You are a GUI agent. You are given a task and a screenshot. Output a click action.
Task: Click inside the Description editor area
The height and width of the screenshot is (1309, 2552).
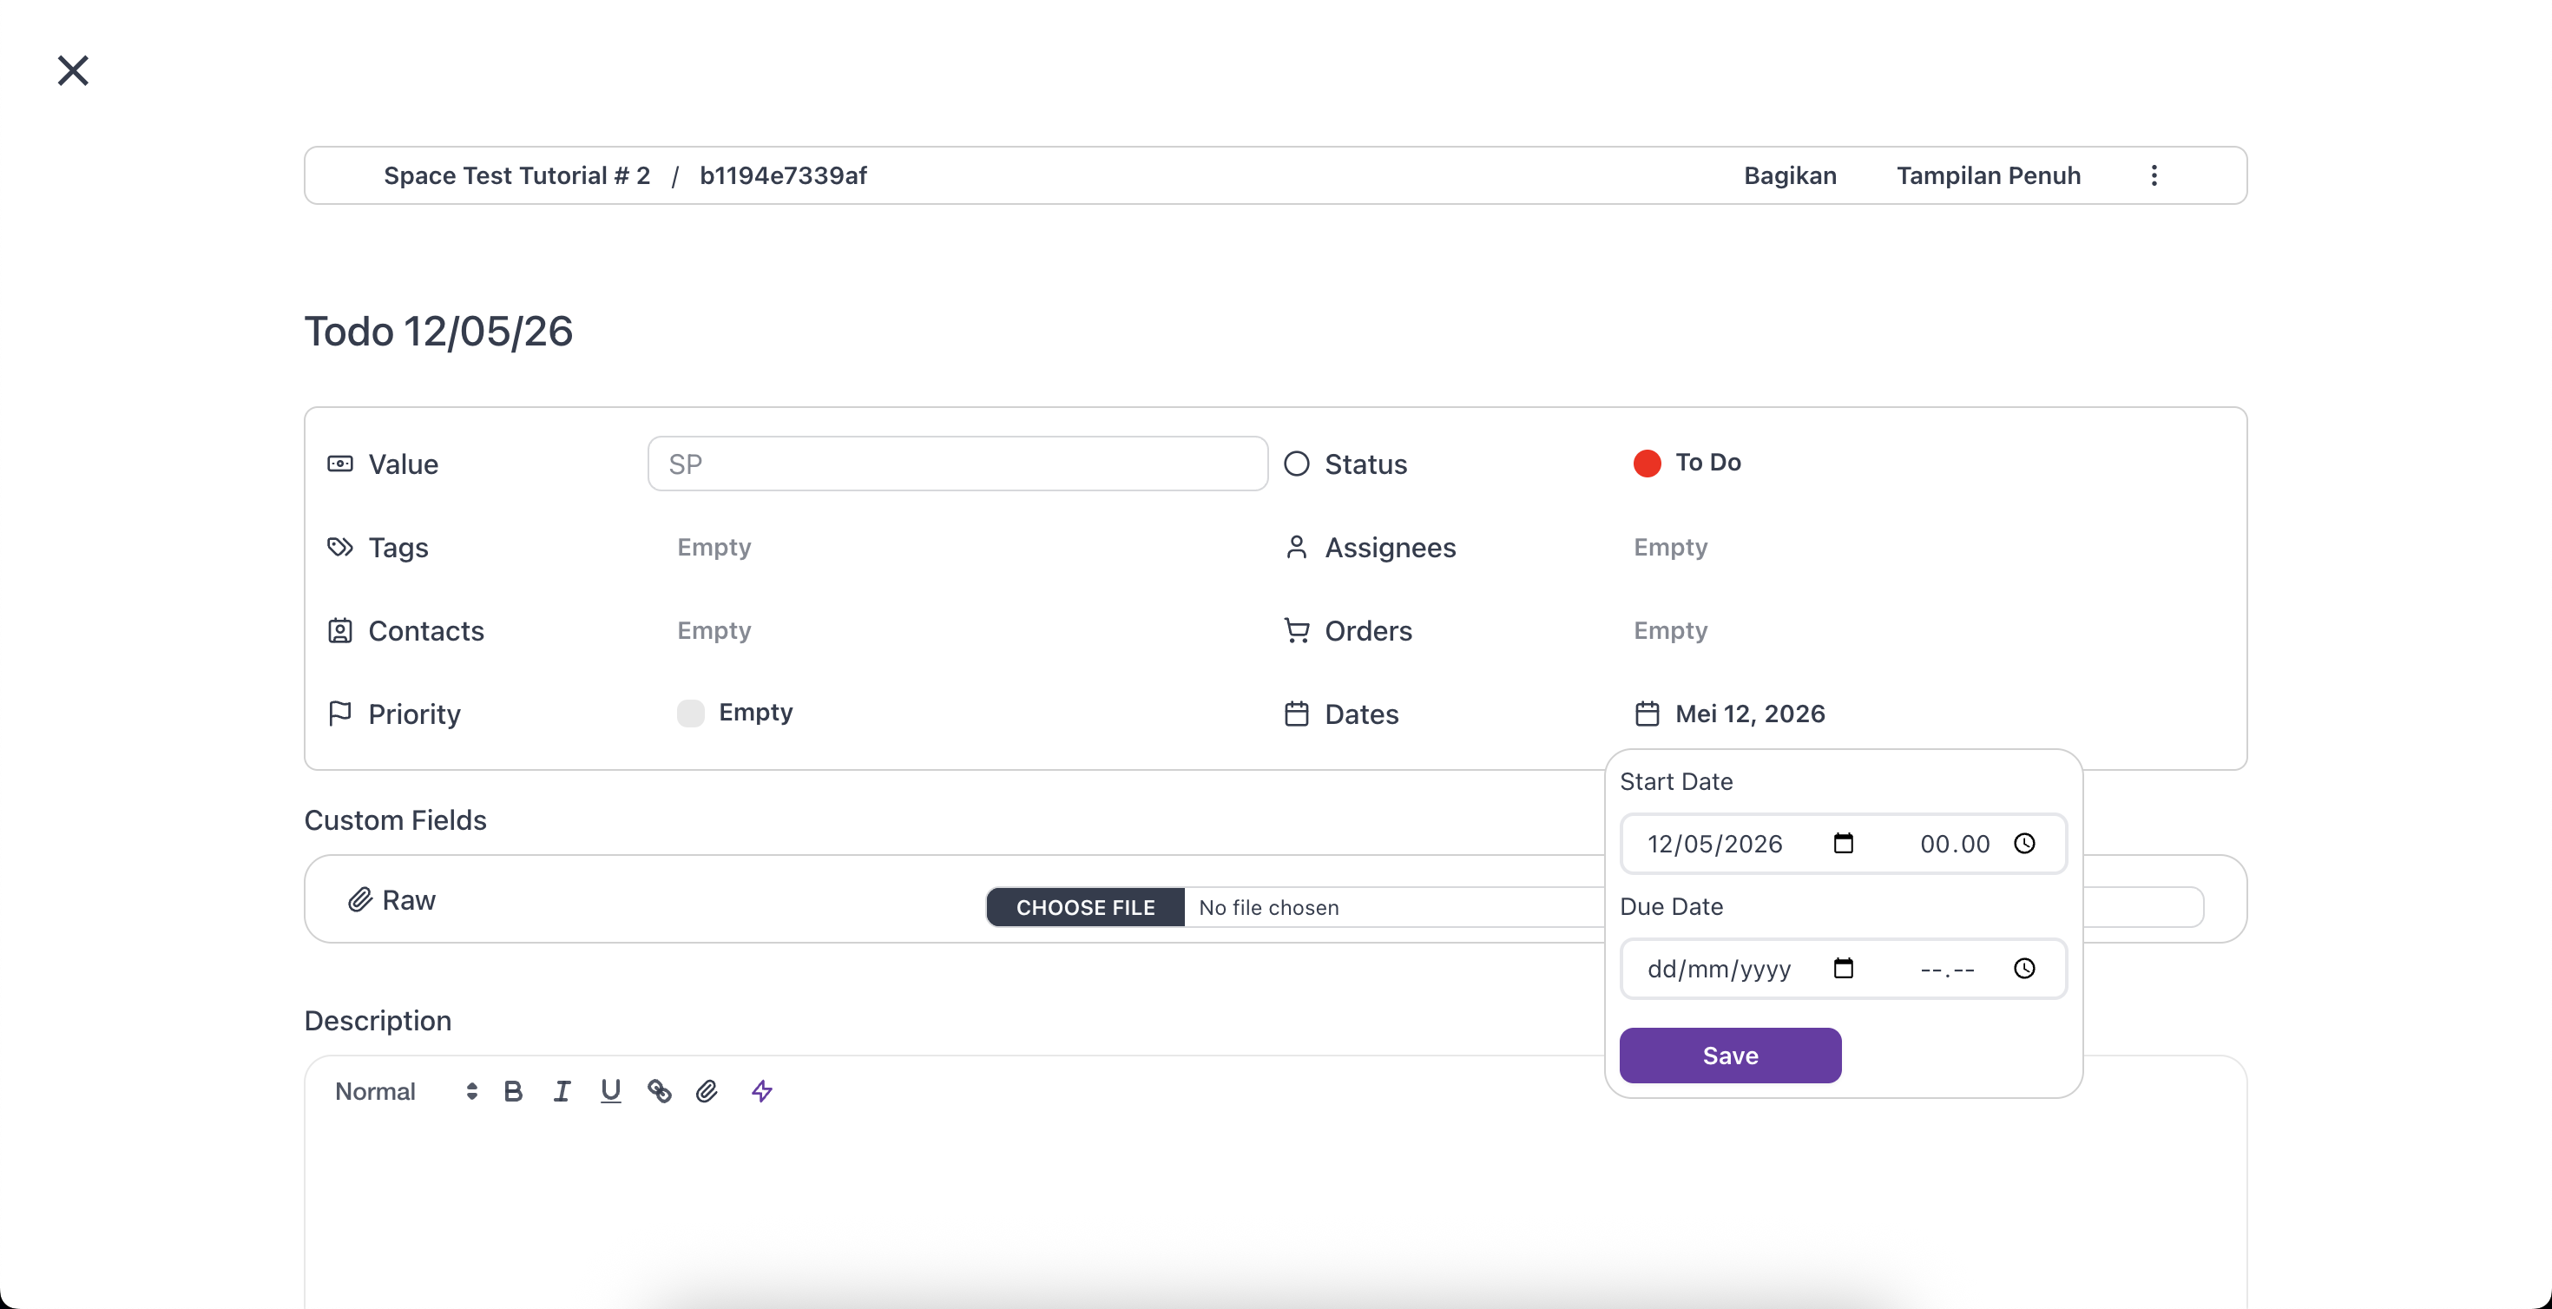pyautogui.click(x=1275, y=1219)
